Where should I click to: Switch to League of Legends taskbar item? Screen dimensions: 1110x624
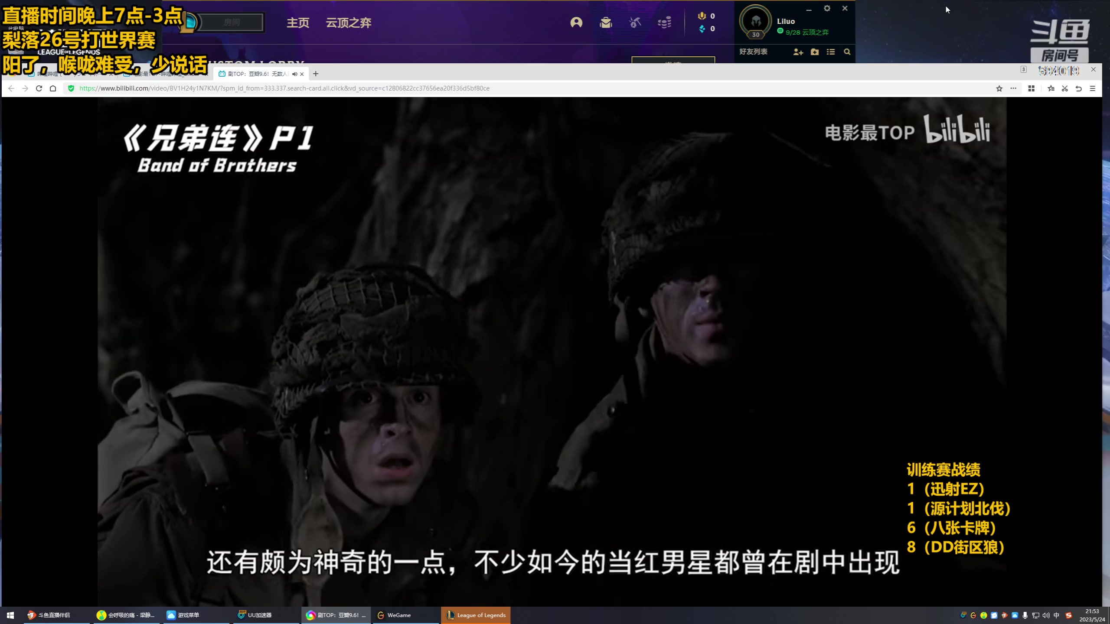[x=476, y=615]
